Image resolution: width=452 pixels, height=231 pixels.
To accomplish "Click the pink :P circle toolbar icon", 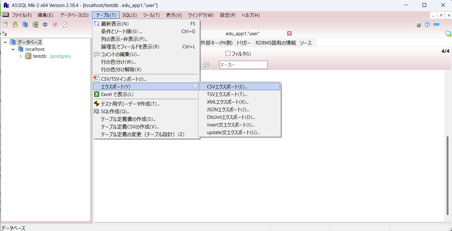I will coord(55,24).
